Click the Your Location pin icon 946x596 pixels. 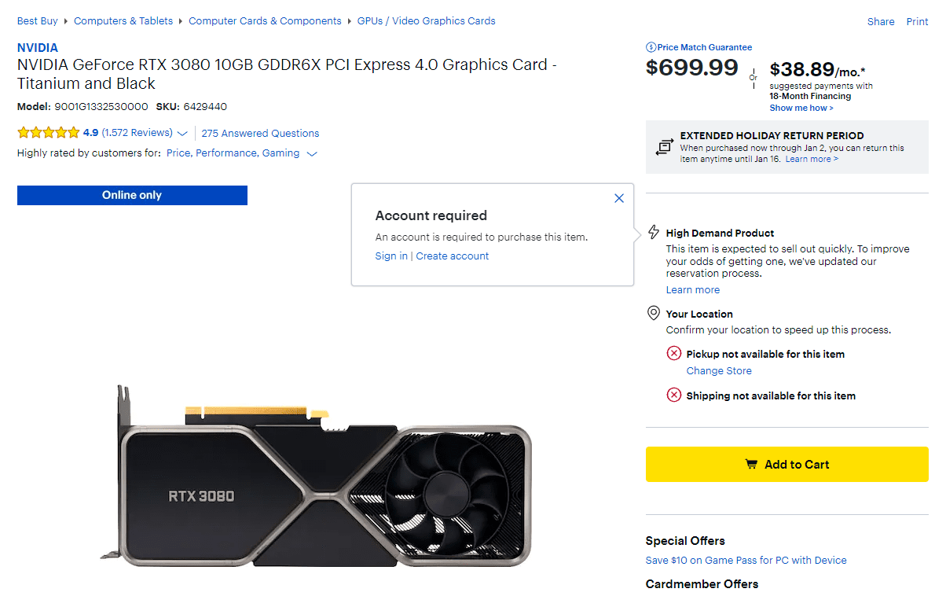(x=654, y=314)
